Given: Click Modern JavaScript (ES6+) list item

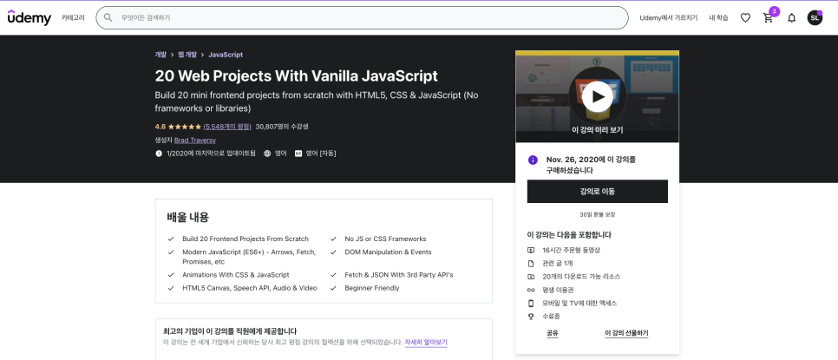Looking at the screenshot, I should point(249,257).
